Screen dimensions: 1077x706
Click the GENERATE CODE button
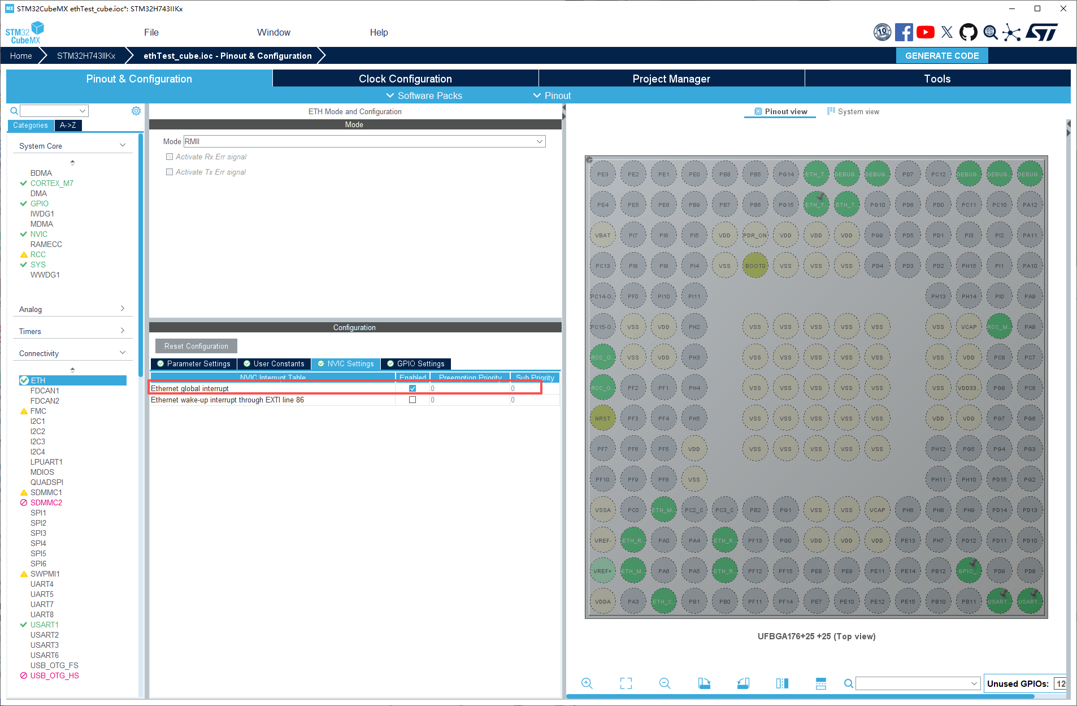click(942, 55)
